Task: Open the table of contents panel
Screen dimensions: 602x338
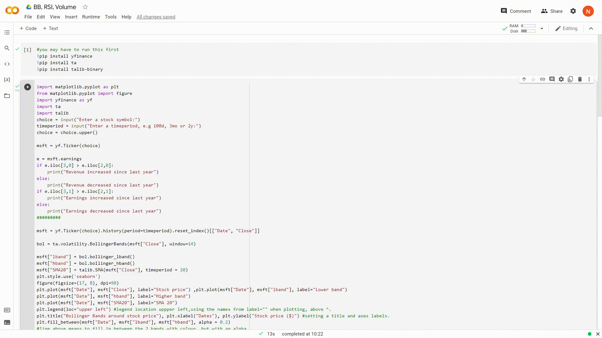Action: [x=7, y=33]
